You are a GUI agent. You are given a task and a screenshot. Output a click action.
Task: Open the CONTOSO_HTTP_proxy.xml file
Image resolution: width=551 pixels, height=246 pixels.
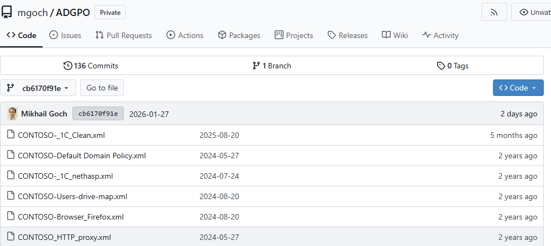tap(64, 237)
